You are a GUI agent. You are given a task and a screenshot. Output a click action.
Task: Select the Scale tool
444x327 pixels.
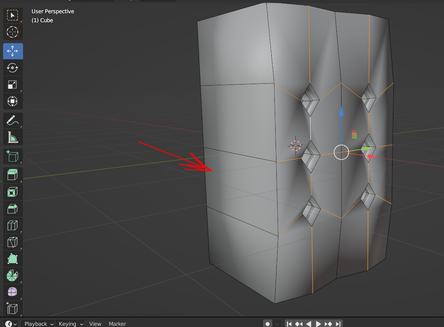(13, 84)
